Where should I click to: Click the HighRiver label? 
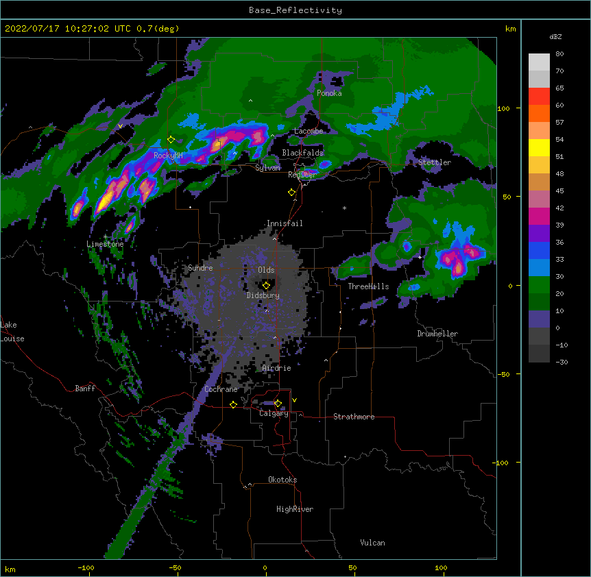295,509
